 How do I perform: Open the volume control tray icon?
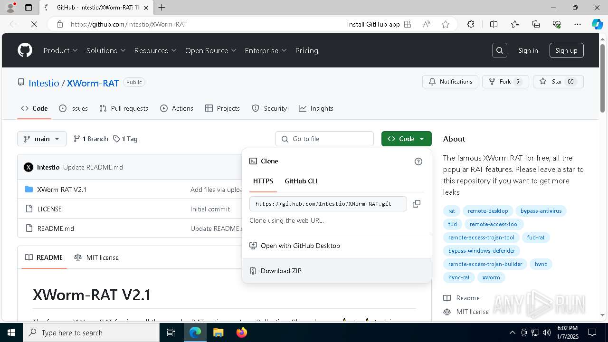[x=547, y=332]
